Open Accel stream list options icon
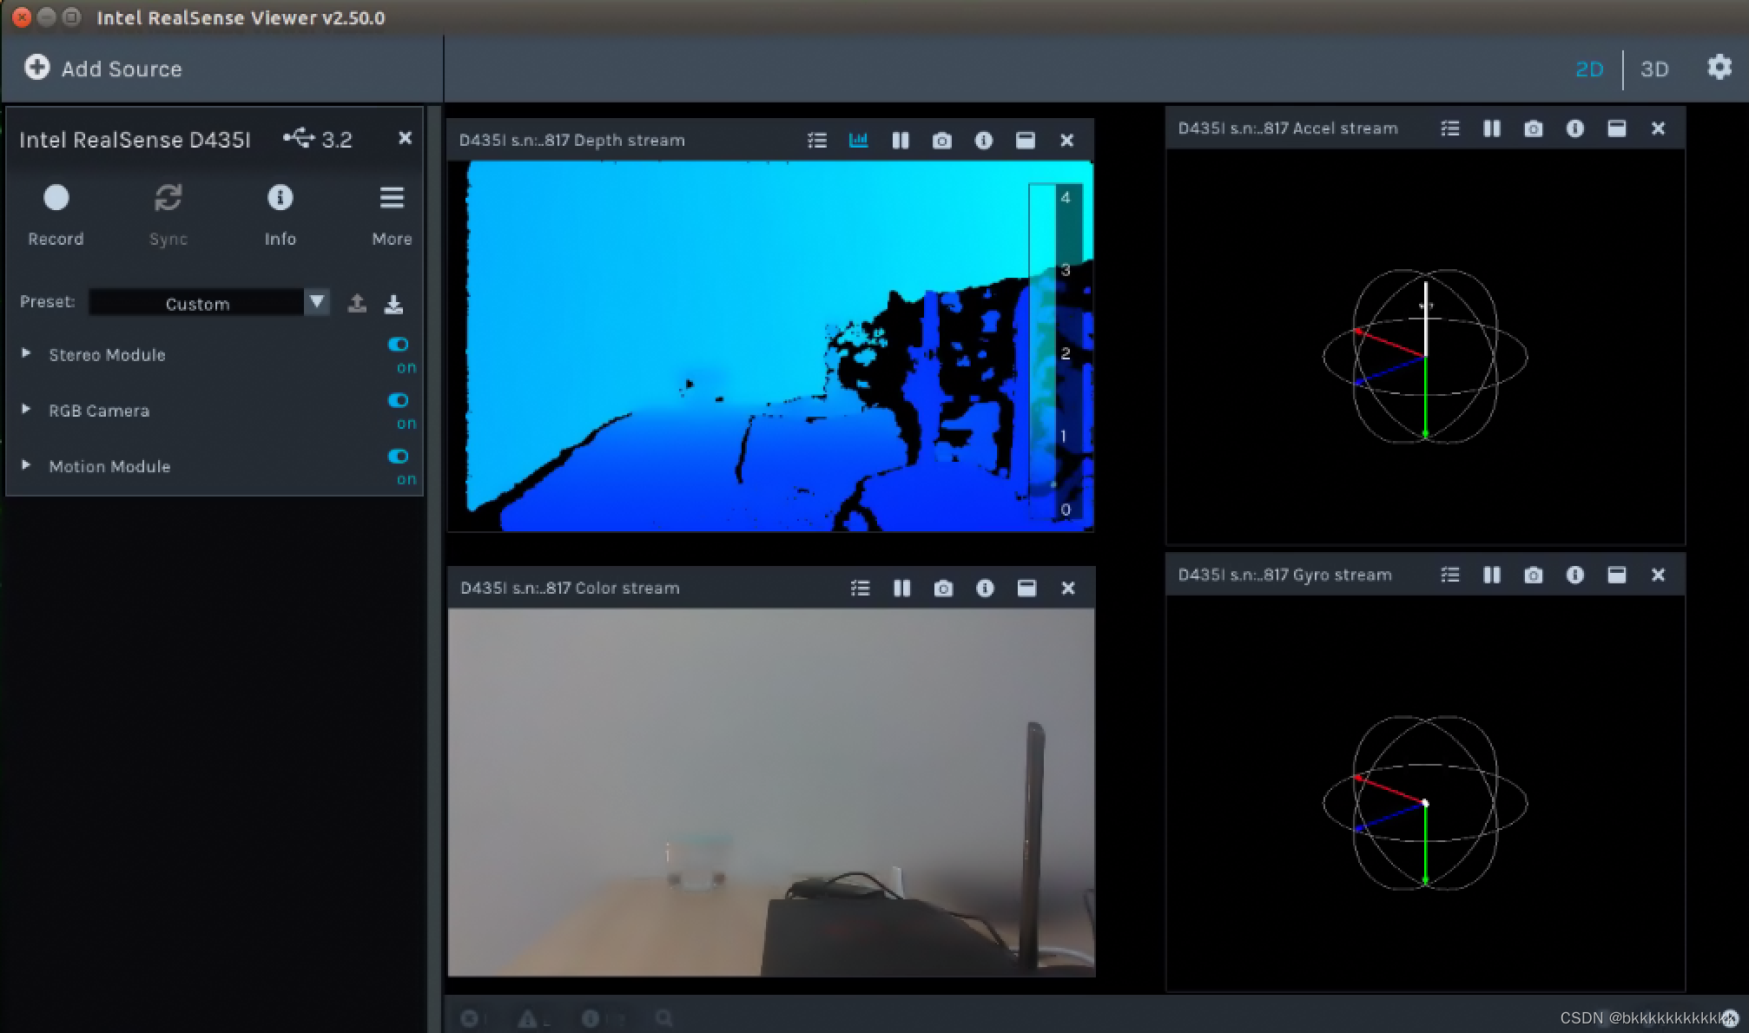This screenshot has height=1033, width=1749. pos(1449,128)
